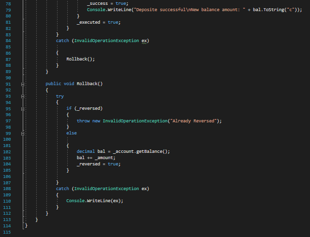Click line number 110 in the margin
The height and width of the screenshot is (237, 310).
tap(7, 201)
